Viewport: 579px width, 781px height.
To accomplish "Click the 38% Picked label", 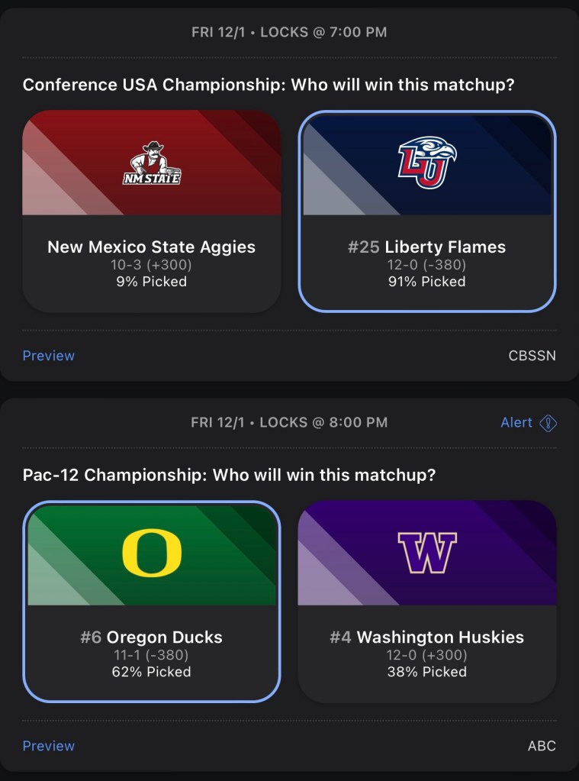I will (426, 672).
